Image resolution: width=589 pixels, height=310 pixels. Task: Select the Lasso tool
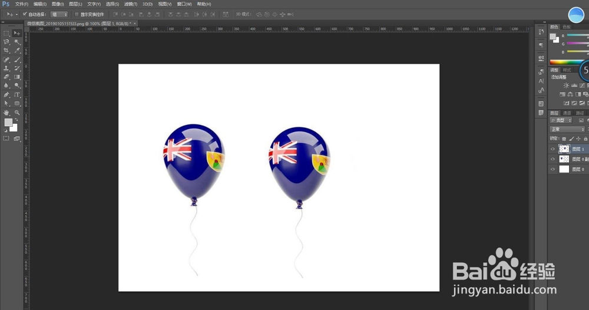(6, 42)
